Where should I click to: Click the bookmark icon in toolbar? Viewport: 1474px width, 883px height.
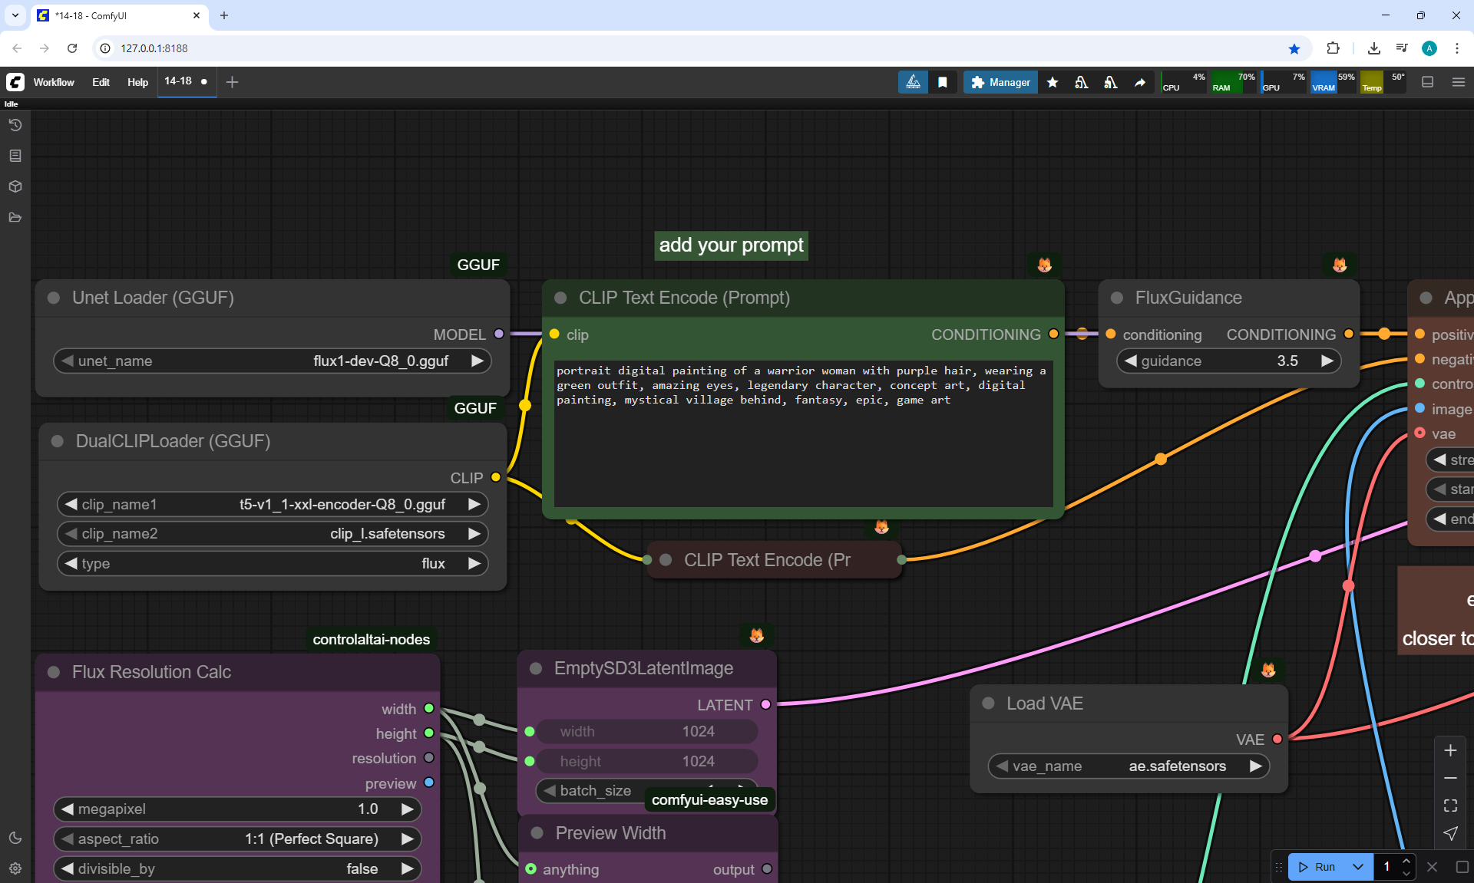[x=943, y=82]
